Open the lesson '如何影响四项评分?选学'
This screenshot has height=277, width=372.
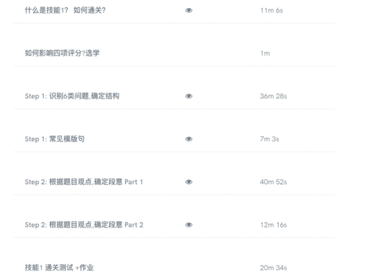coord(62,53)
